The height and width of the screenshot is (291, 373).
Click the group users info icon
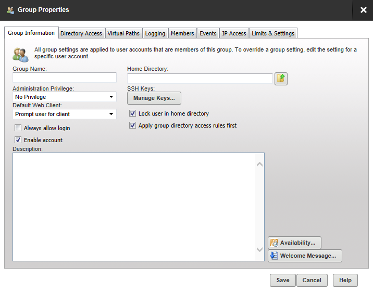coord(20,53)
